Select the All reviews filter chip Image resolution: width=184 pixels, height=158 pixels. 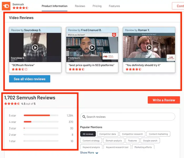88,134
